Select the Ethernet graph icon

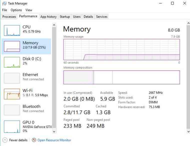pyautogui.click(x=12, y=78)
